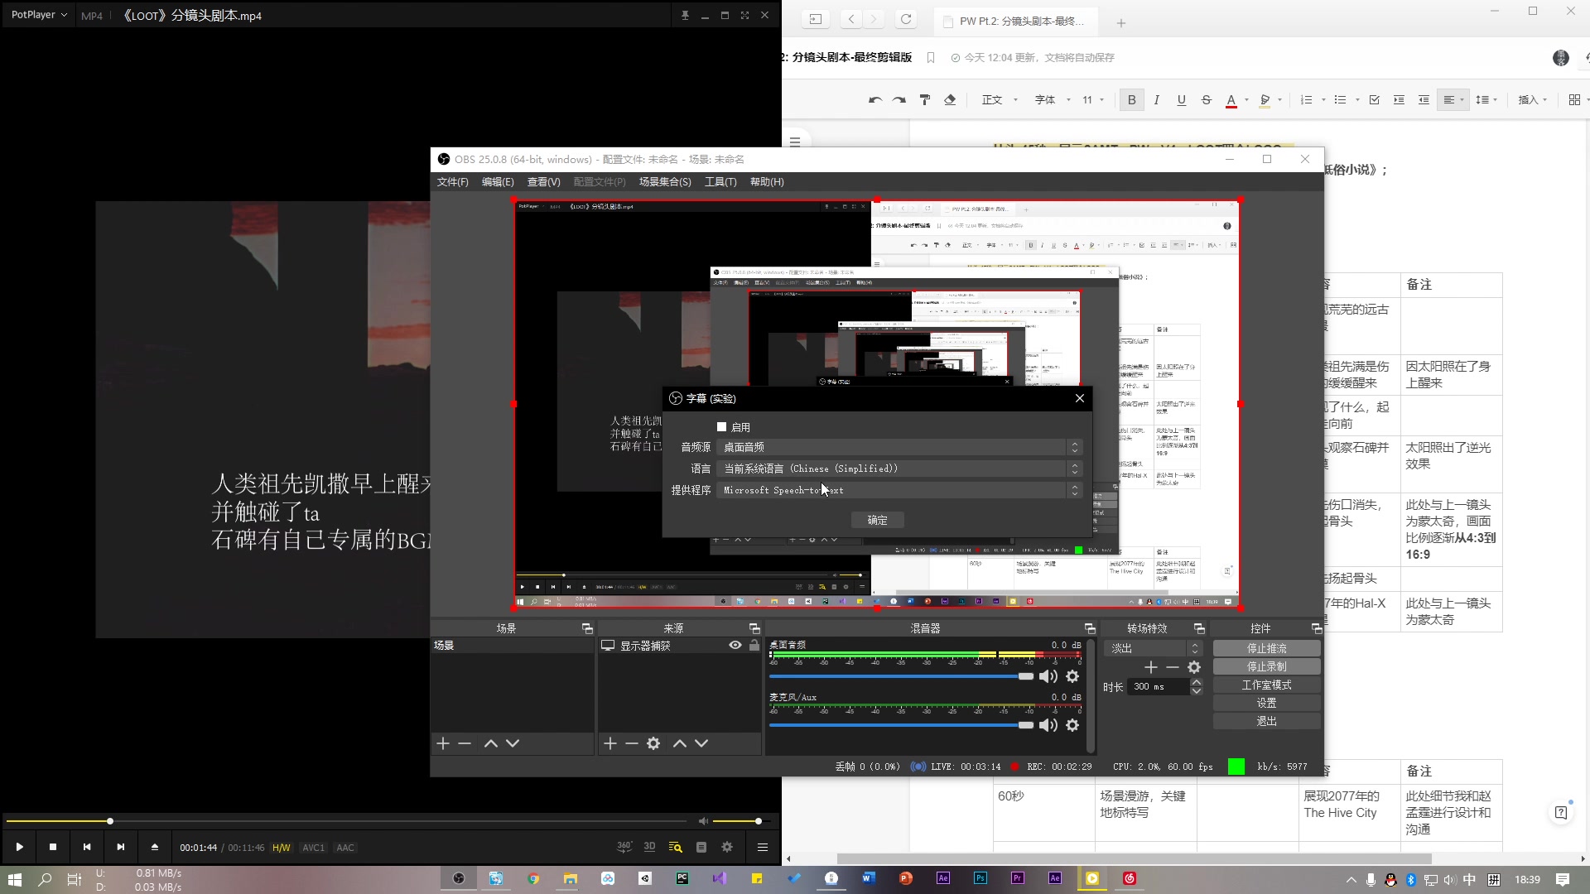Open OBS 场景集合(S) menu

tap(664, 182)
